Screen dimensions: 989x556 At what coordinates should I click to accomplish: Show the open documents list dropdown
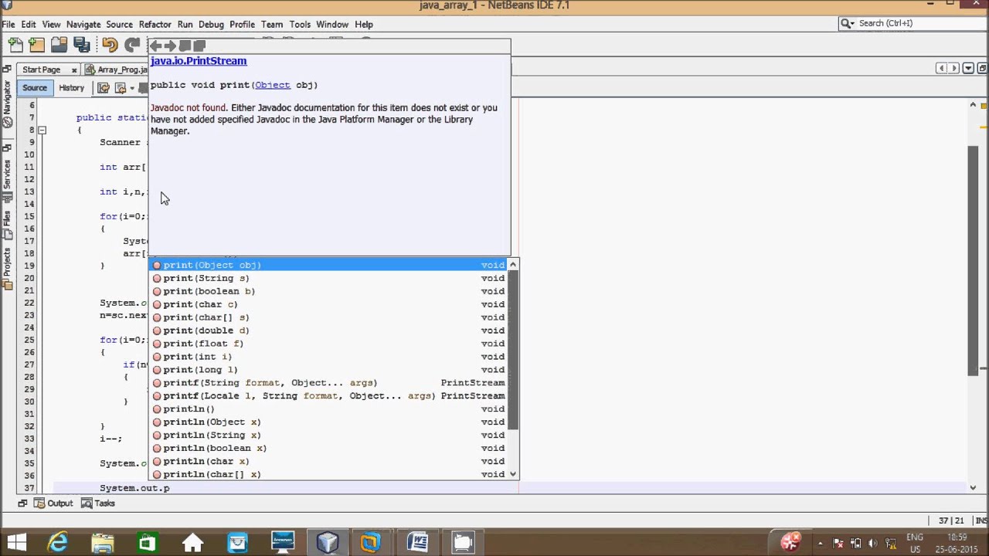tap(967, 69)
